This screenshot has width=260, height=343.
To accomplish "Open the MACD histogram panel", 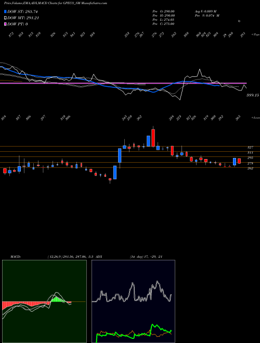I will [x=44, y=301].
